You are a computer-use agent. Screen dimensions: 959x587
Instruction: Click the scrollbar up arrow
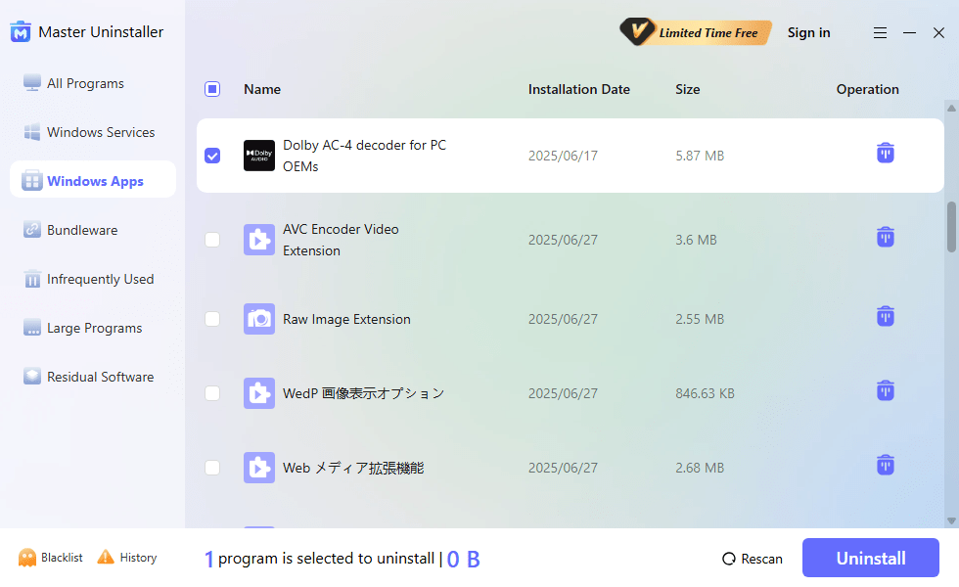click(951, 109)
